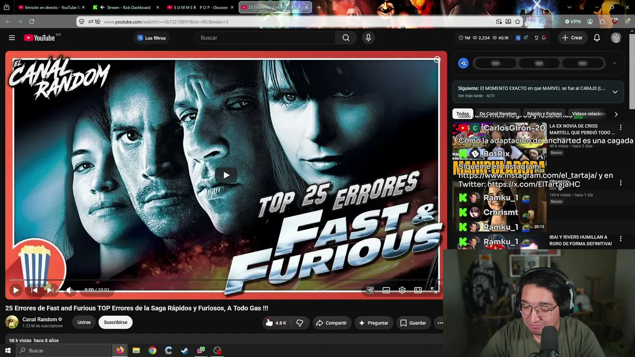Play the video with bottom play button

[x=16, y=290]
